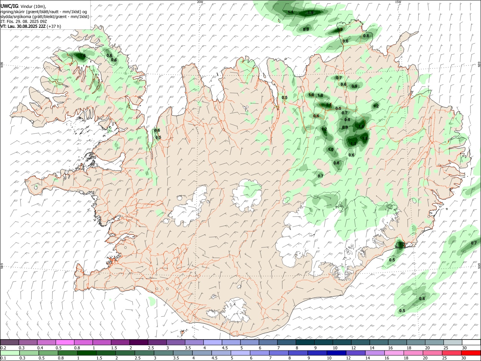Click the '1.9' precipitation value at top
Viewport: 481px width, 361px height.
pyautogui.click(x=310, y=13)
